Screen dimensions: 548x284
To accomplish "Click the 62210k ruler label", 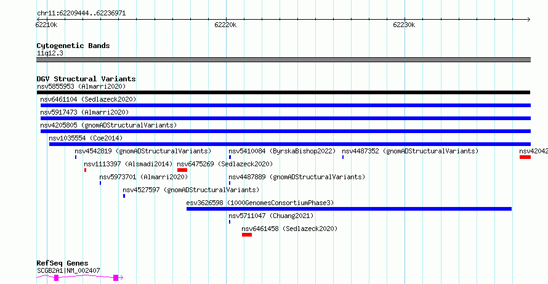I will point(46,25).
